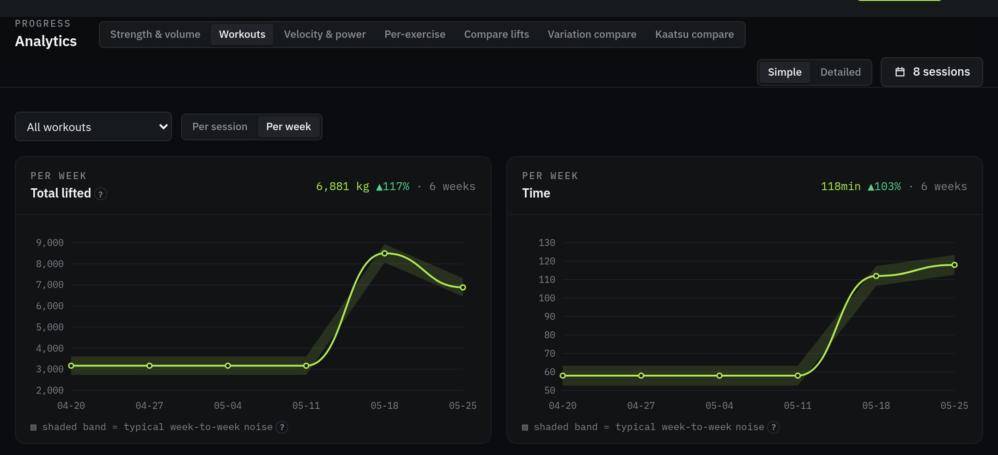Viewport: 998px width, 455px height.
Task: Click the chevron arrow of the workouts selector
Action: (163, 127)
